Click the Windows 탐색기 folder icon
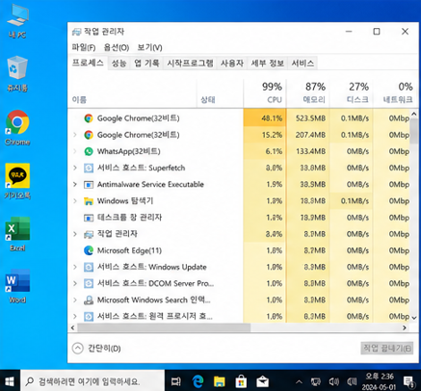Viewport: 421px width, 391px height. (x=89, y=201)
